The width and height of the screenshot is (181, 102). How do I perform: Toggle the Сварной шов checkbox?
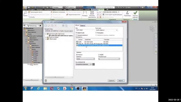coord(76,33)
